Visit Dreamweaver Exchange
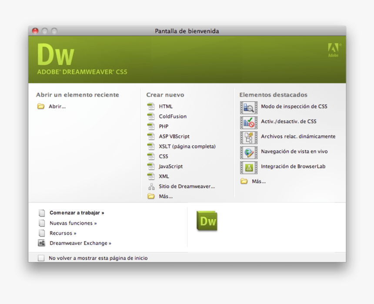 pyautogui.click(x=80, y=243)
